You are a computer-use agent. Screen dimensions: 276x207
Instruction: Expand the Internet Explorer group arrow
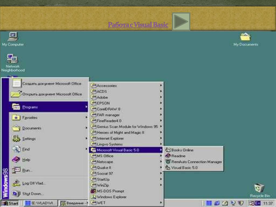pyautogui.click(x=161, y=138)
